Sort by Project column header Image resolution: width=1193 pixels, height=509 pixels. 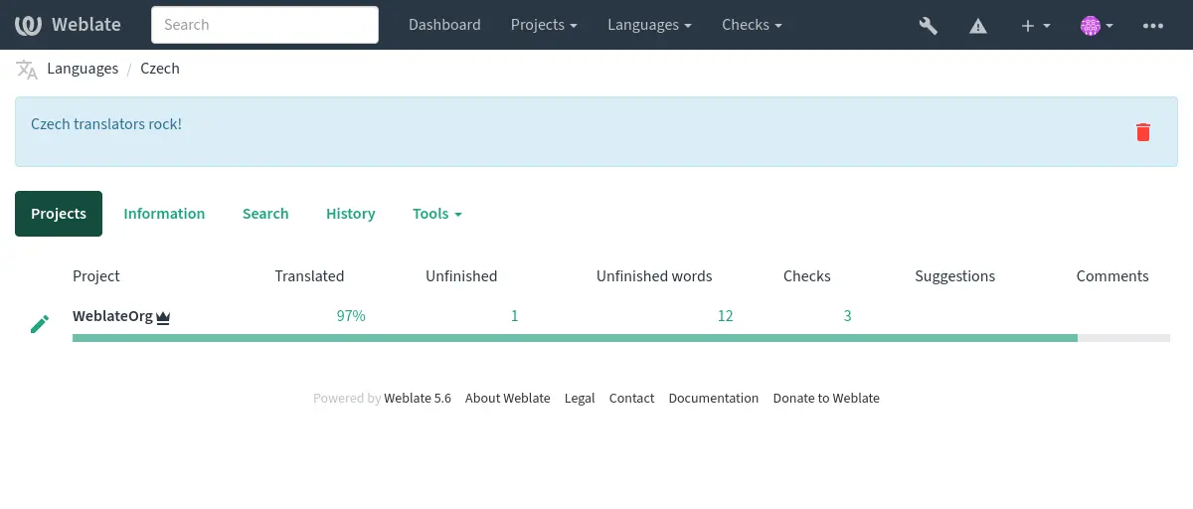(x=96, y=276)
